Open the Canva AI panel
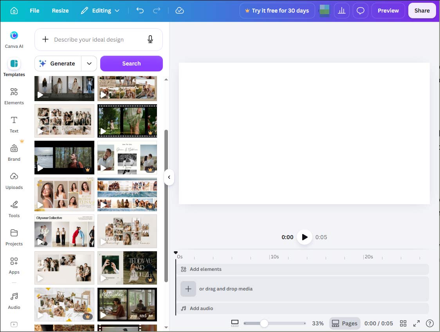The height and width of the screenshot is (332, 440). tap(14, 40)
